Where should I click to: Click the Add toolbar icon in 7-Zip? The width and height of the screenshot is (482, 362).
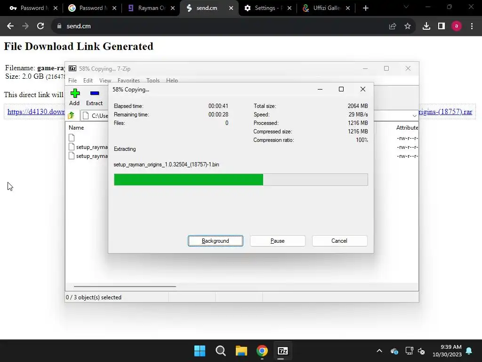tap(75, 93)
